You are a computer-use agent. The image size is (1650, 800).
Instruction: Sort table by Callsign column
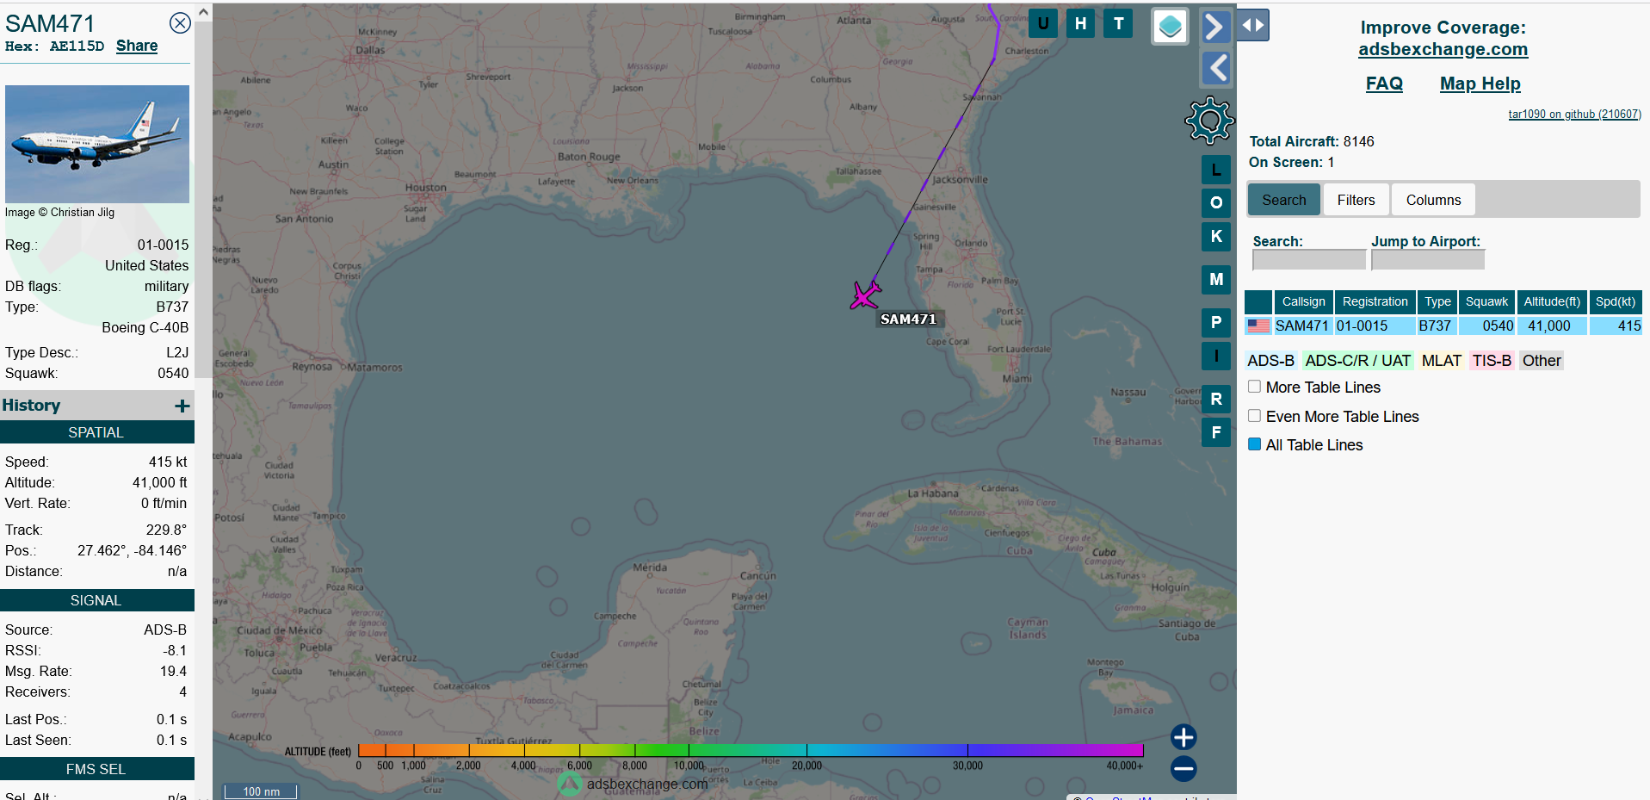pyautogui.click(x=1303, y=301)
